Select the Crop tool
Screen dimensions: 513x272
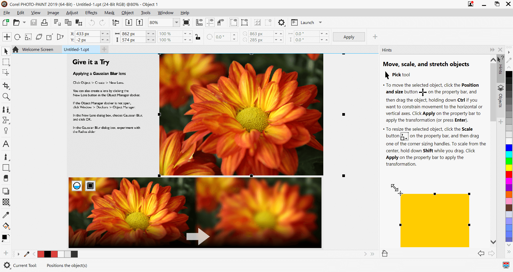tap(6, 86)
